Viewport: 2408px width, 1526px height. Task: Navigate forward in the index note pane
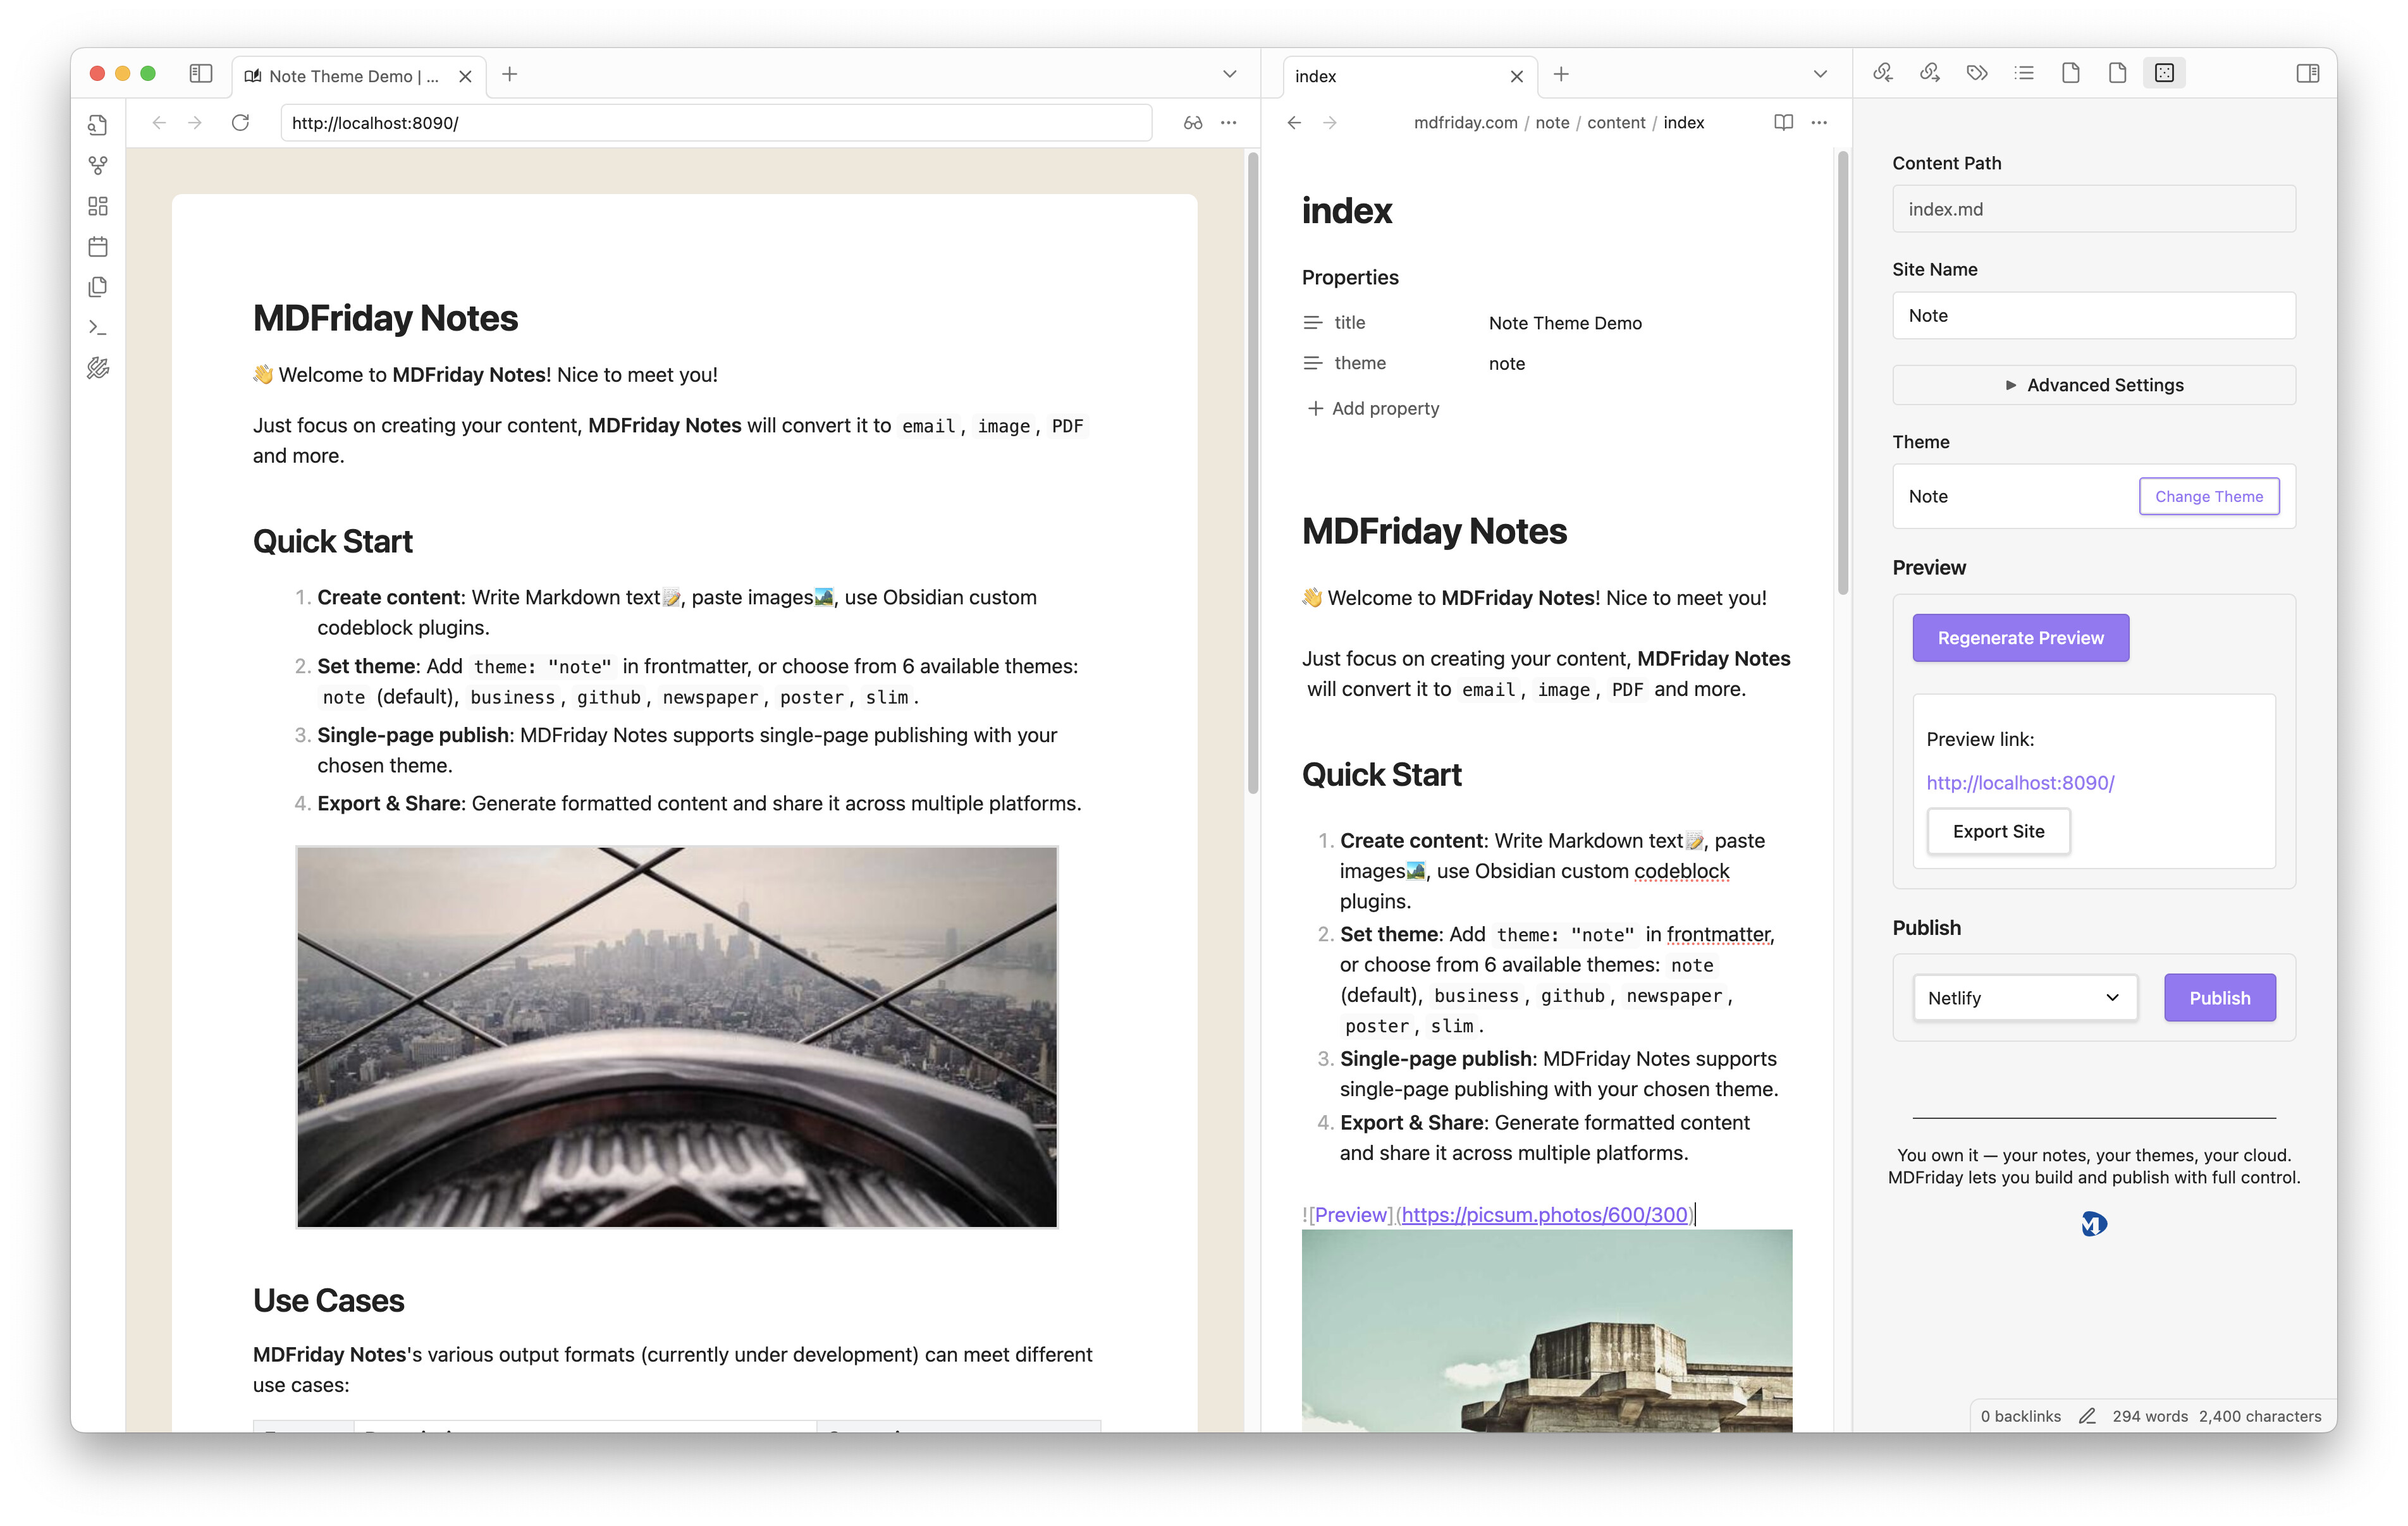pos(1330,122)
